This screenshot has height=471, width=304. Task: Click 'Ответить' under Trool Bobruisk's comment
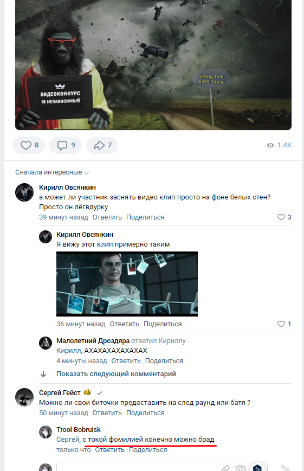pyautogui.click(x=109, y=450)
